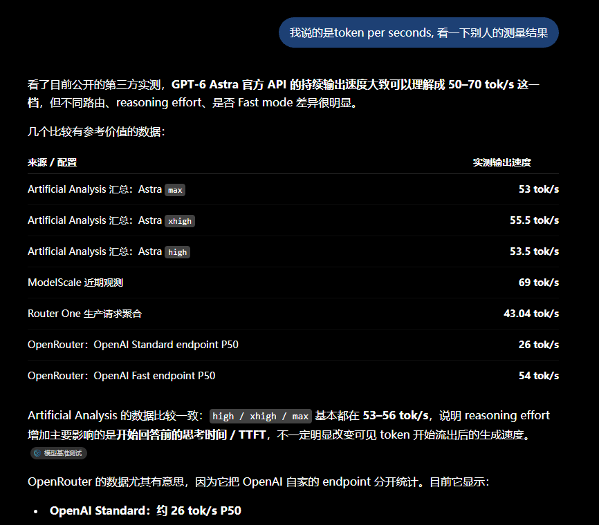Click the bullet 'OpenAI Standard: 约 26 tok/s P50'

[x=145, y=511]
